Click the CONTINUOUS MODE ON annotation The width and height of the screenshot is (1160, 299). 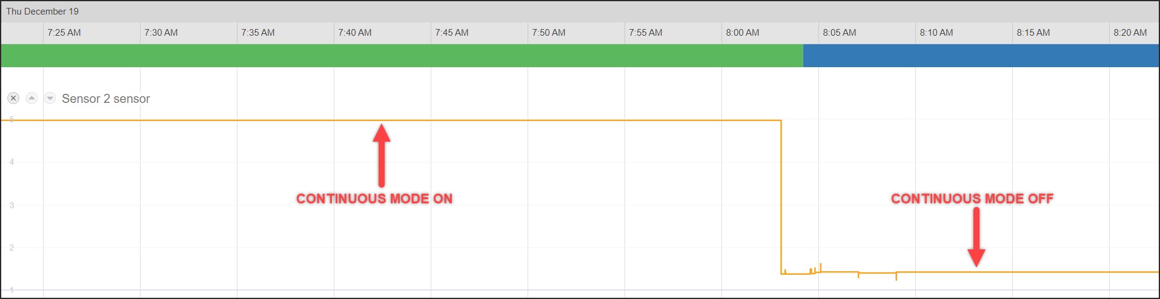coord(374,199)
